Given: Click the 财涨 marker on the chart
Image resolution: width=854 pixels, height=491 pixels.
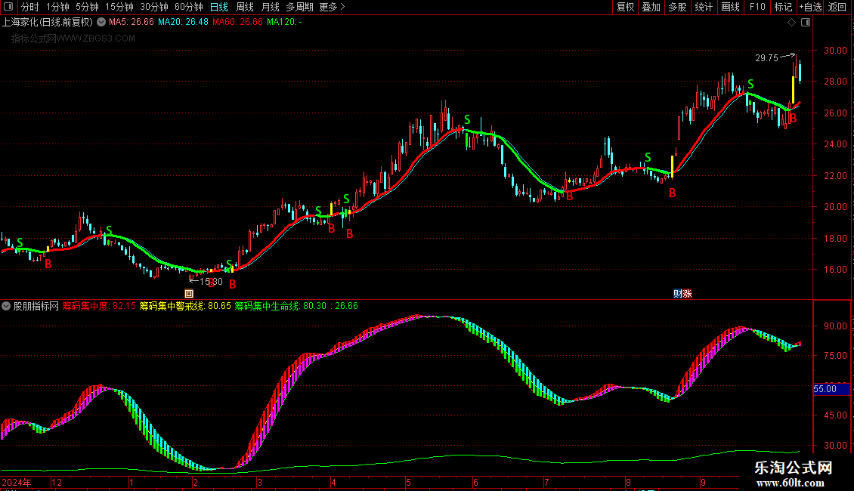Looking at the screenshot, I should pos(682,293).
